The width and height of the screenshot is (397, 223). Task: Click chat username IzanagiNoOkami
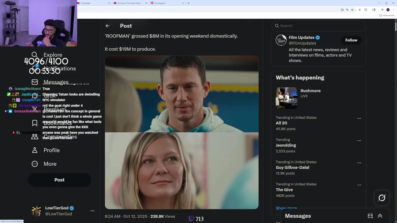click(x=28, y=89)
